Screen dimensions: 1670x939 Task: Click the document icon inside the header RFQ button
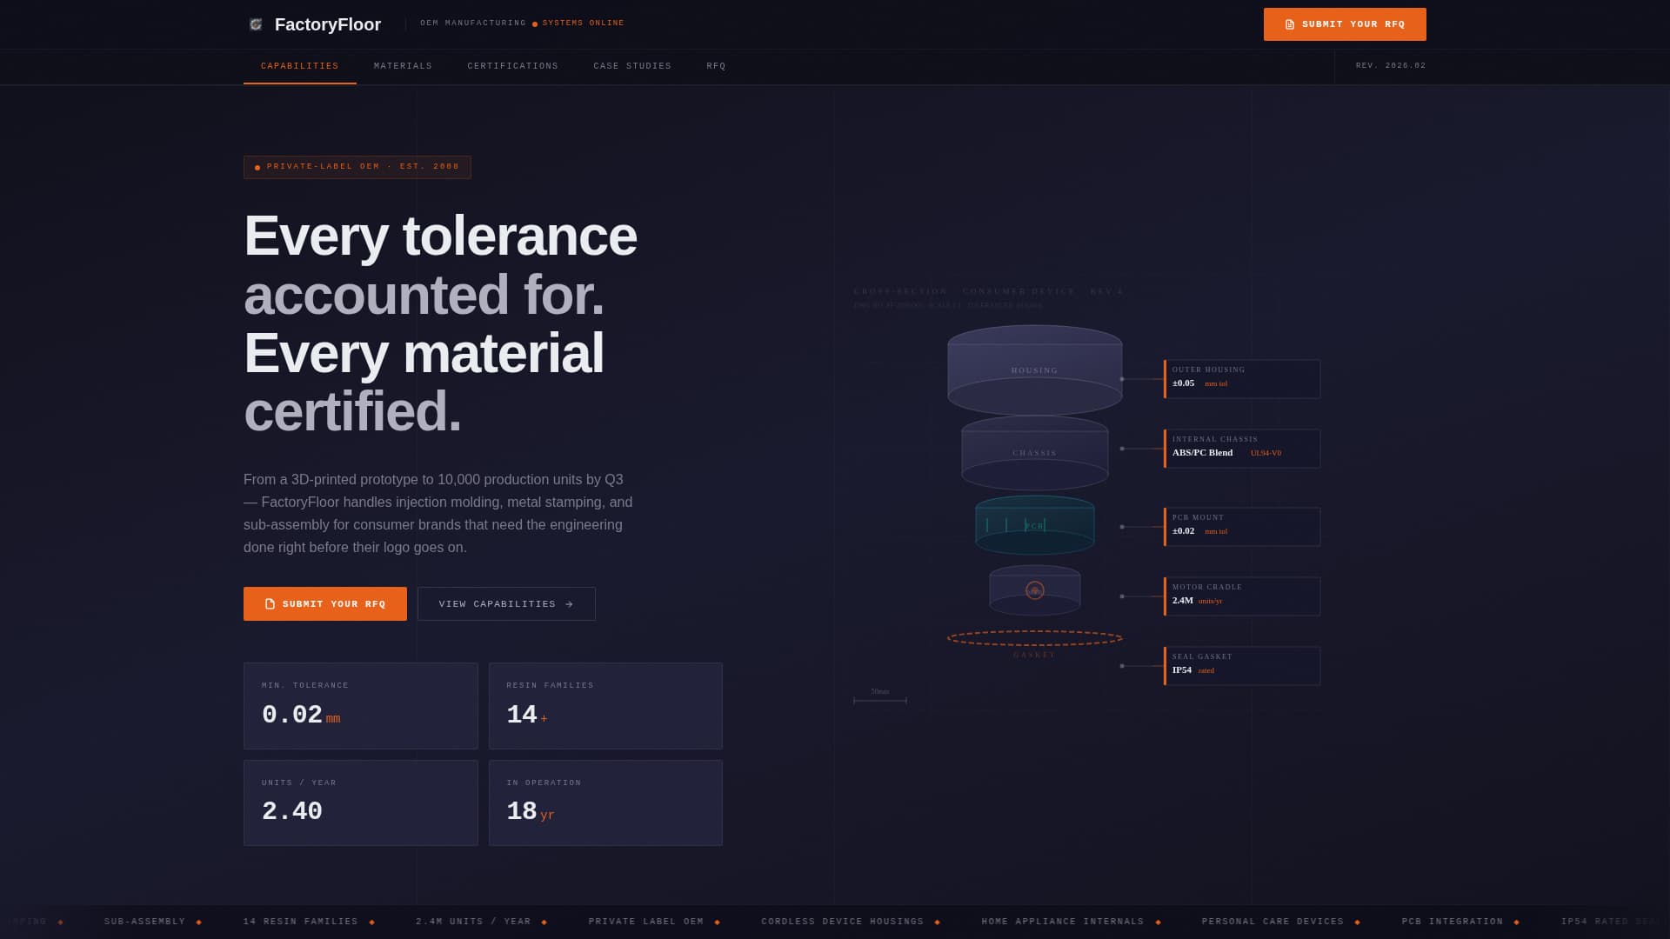[1291, 24]
